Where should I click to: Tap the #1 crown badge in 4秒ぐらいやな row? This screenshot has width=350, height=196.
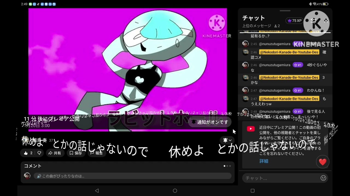click(x=297, y=65)
